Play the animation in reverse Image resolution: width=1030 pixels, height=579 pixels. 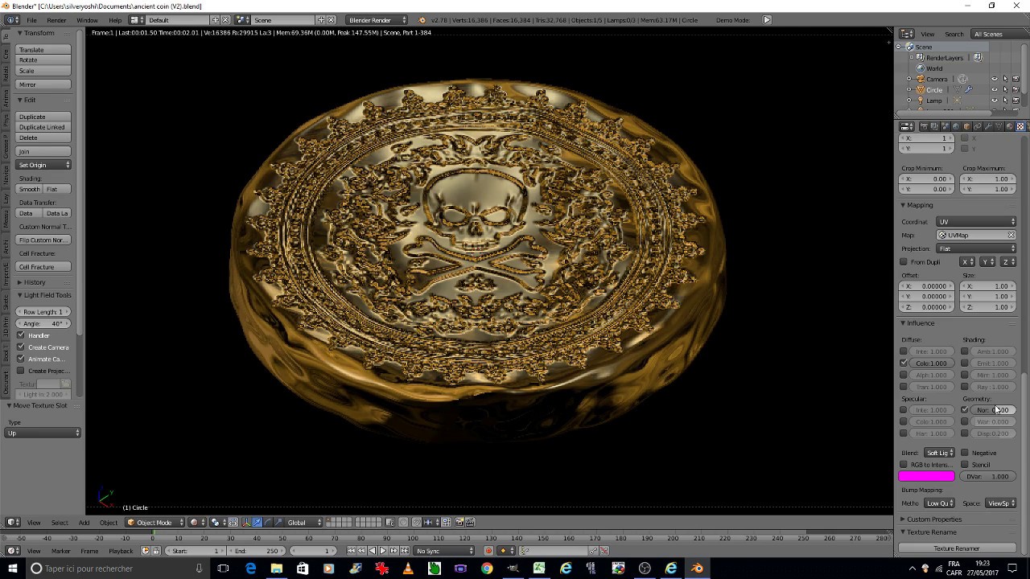coord(373,551)
